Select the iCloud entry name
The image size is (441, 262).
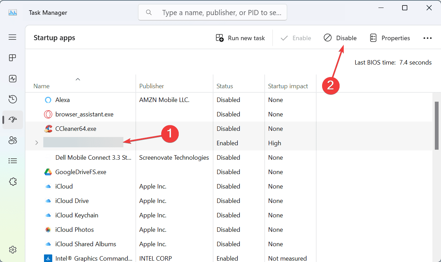[x=64, y=186]
